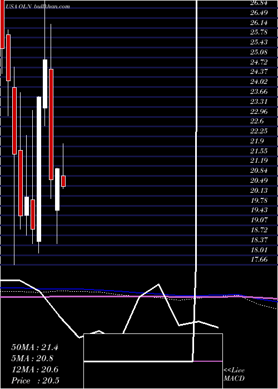Click the '50MA : 21.4' reading

pos(34,347)
